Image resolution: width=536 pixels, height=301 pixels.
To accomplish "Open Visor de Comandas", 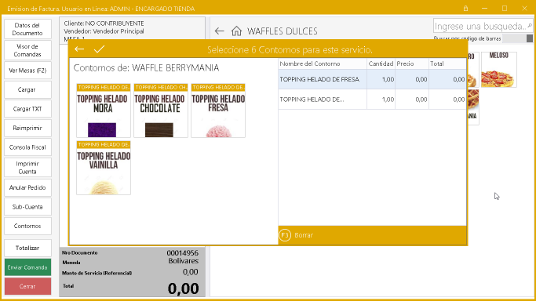I will tap(27, 50).
